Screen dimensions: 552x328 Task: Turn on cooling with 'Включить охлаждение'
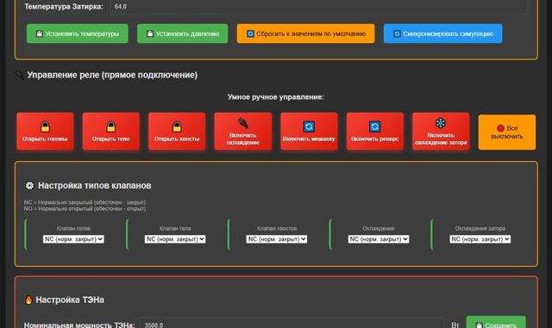pyautogui.click(x=243, y=132)
